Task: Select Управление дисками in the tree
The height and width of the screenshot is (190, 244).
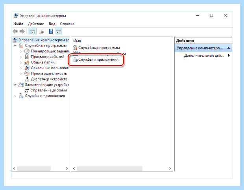Action: point(49,90)
